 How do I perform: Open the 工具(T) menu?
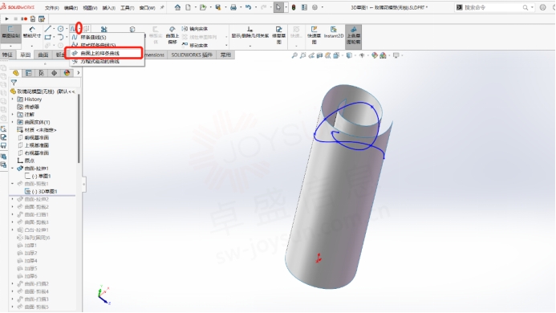point(127,7)
